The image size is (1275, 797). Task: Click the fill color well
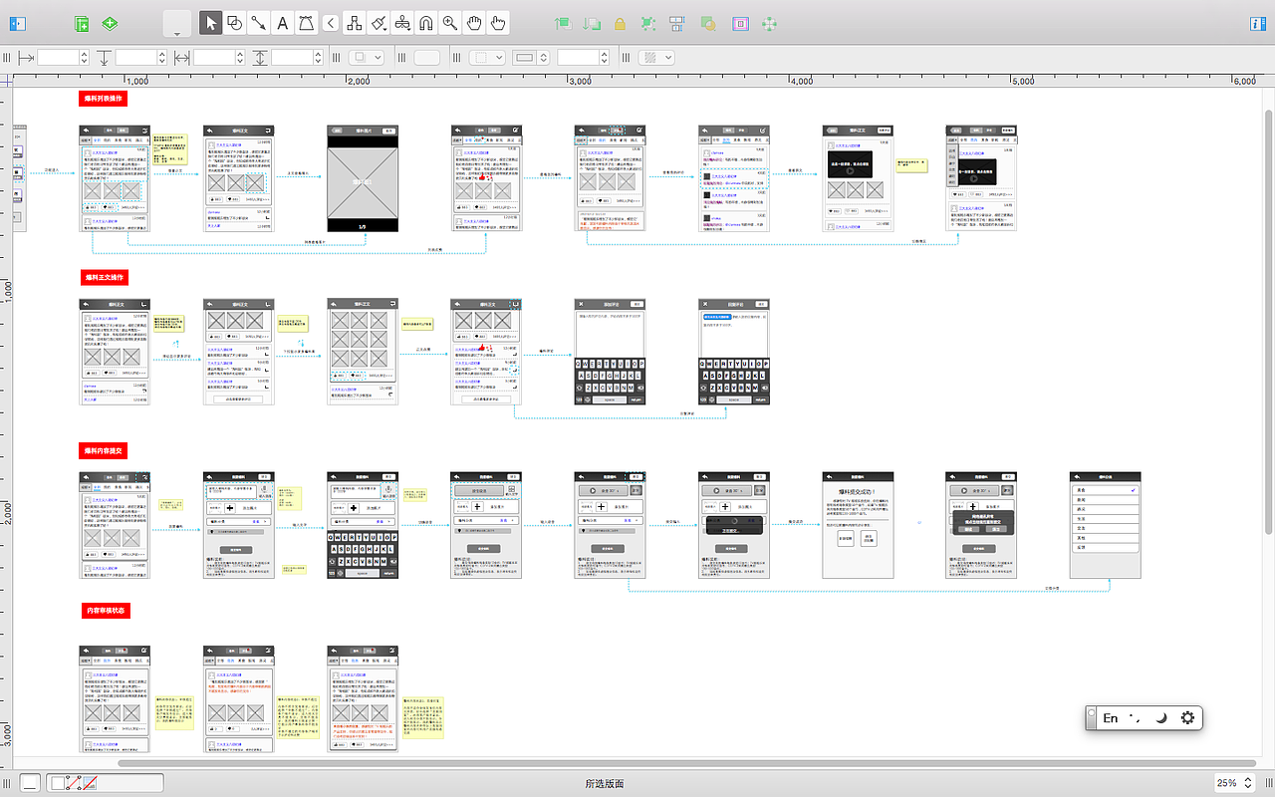pyautogui.click(x=426, y=58)
